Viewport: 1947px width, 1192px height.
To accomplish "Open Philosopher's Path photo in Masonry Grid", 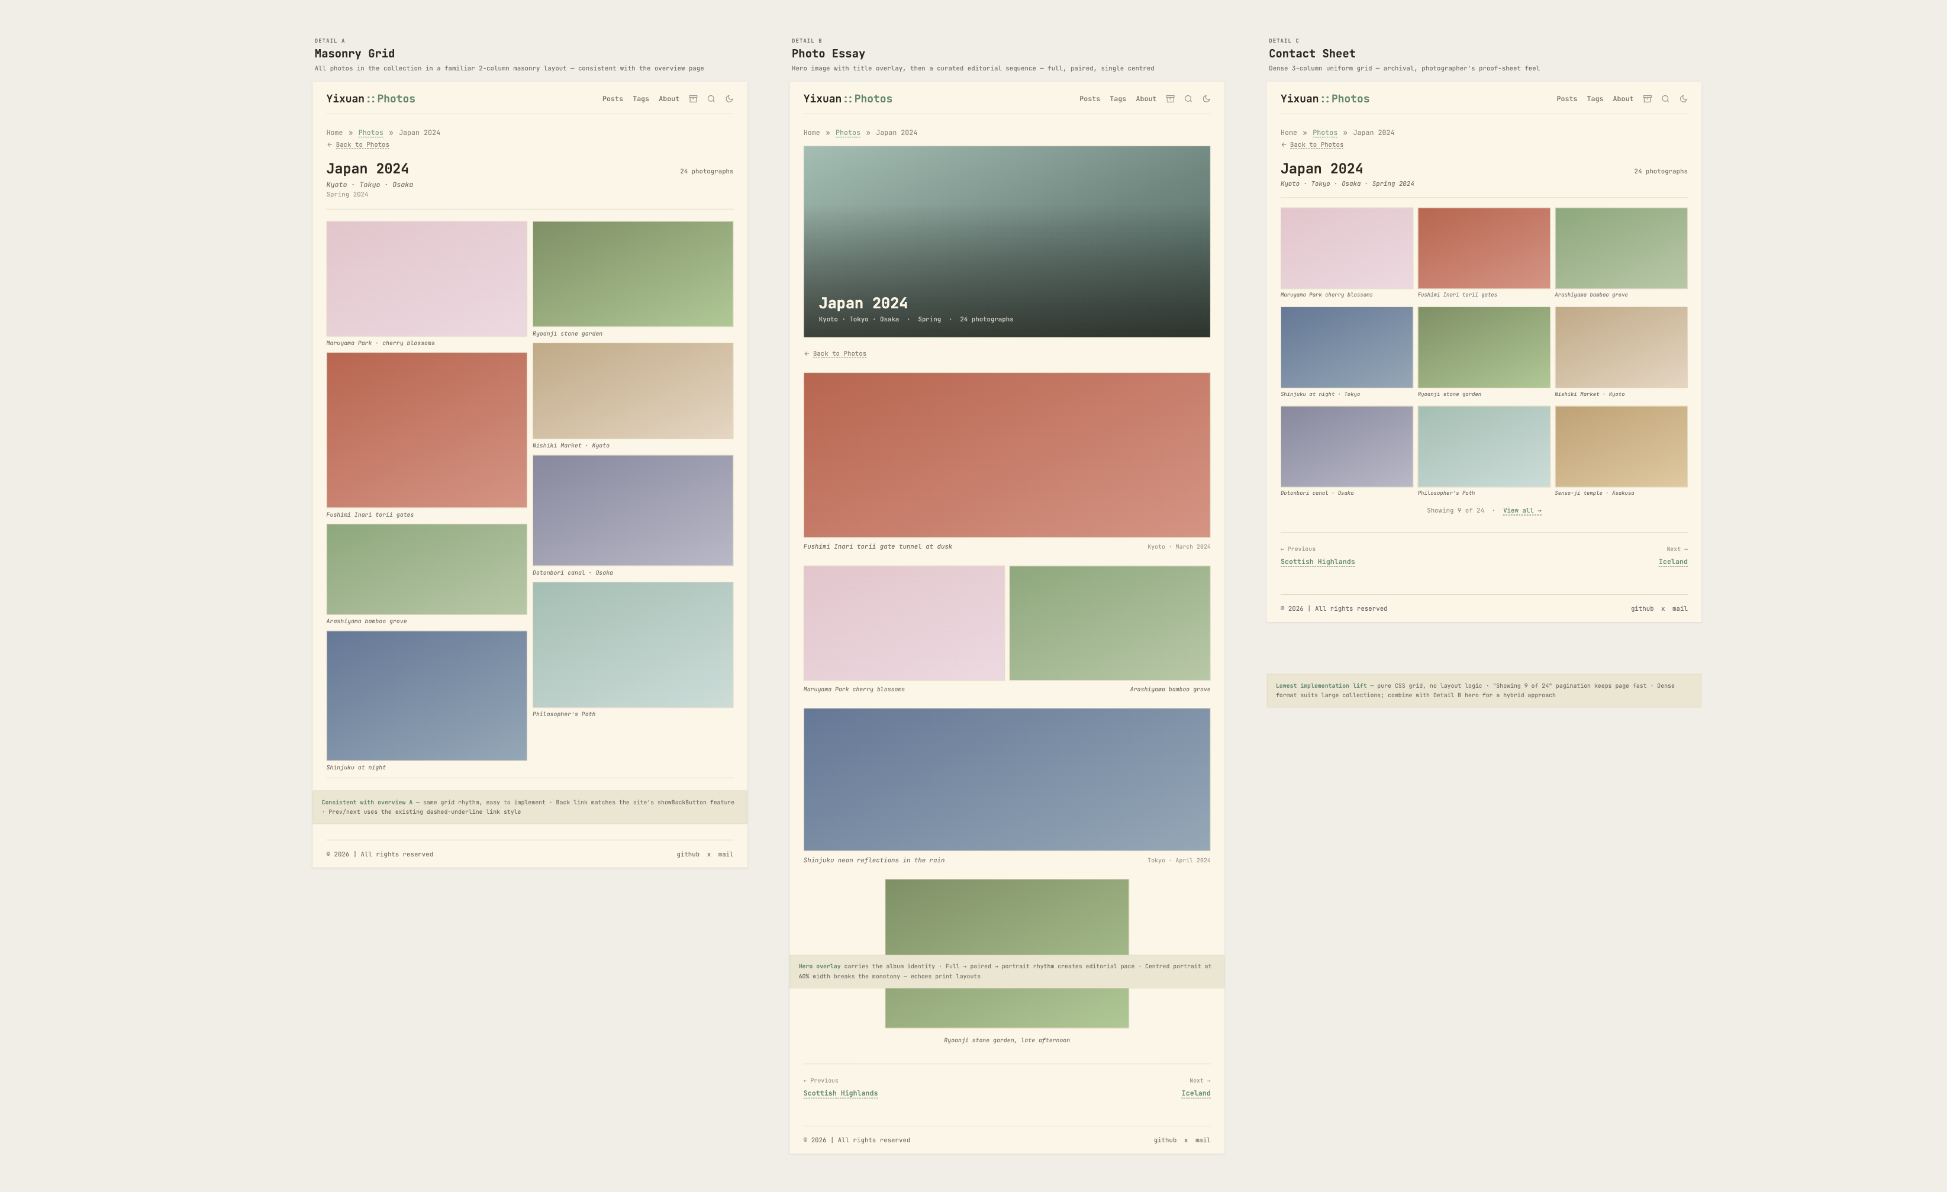I will [x=633, y=645].
